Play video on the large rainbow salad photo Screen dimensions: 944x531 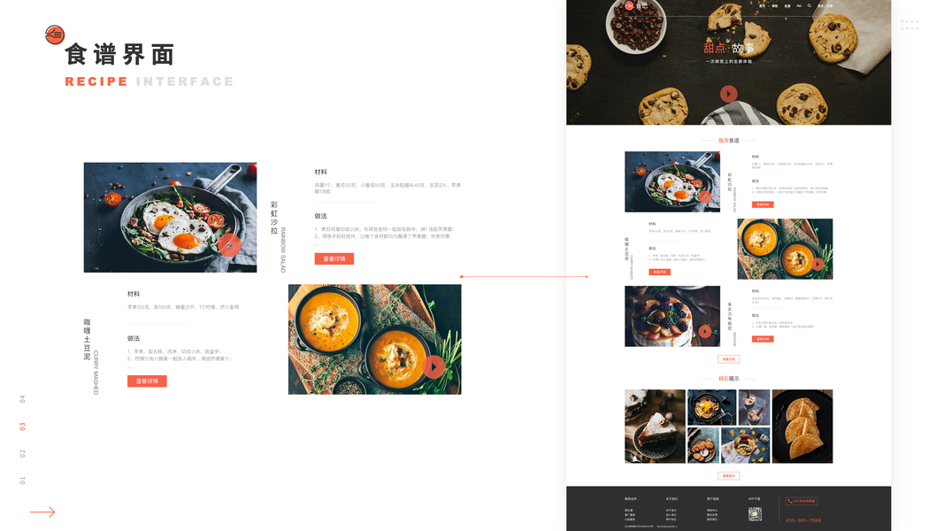(x=229, y=245)
